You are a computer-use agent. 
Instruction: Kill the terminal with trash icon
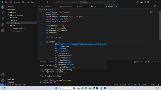pos(149,62)
